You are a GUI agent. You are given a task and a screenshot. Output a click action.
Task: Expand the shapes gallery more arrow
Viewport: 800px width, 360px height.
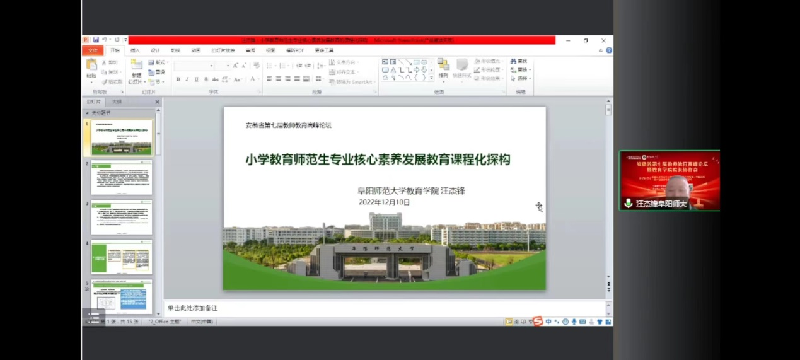[431, 78]
